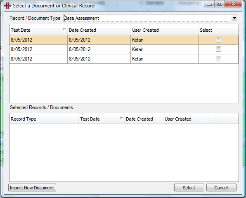The width and height of the screenshot is (246, 198).
Task: Select the second row Ketan record
Action: coord(124,49)
